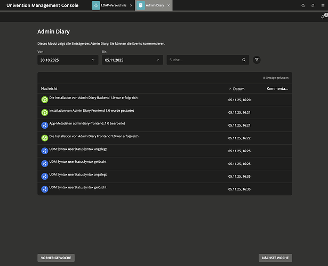Click the Admin Diary Backend install entry icon
The width and height of the screenshot is (328, 266).
(x=44, y=99)
